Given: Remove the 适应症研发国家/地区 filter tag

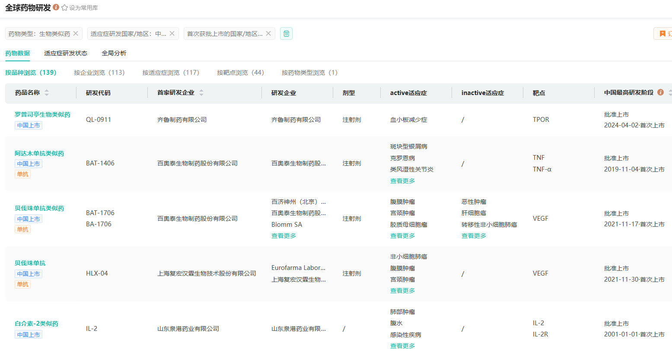Looking at the screenshot, I should 172,33.
